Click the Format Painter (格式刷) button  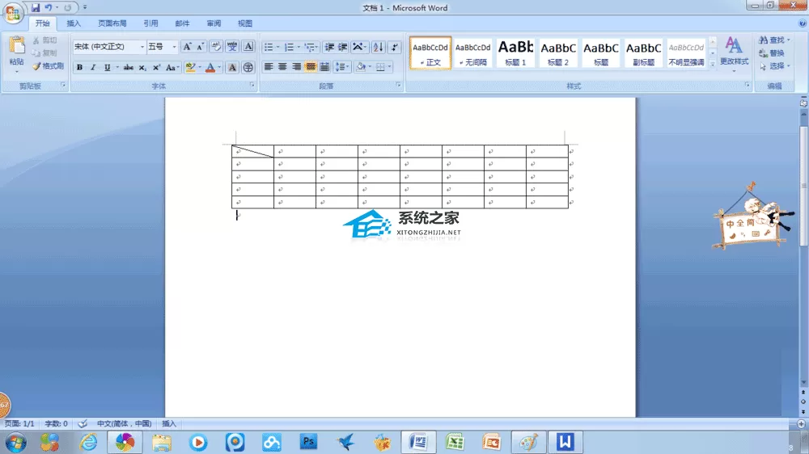pos(48,66)
